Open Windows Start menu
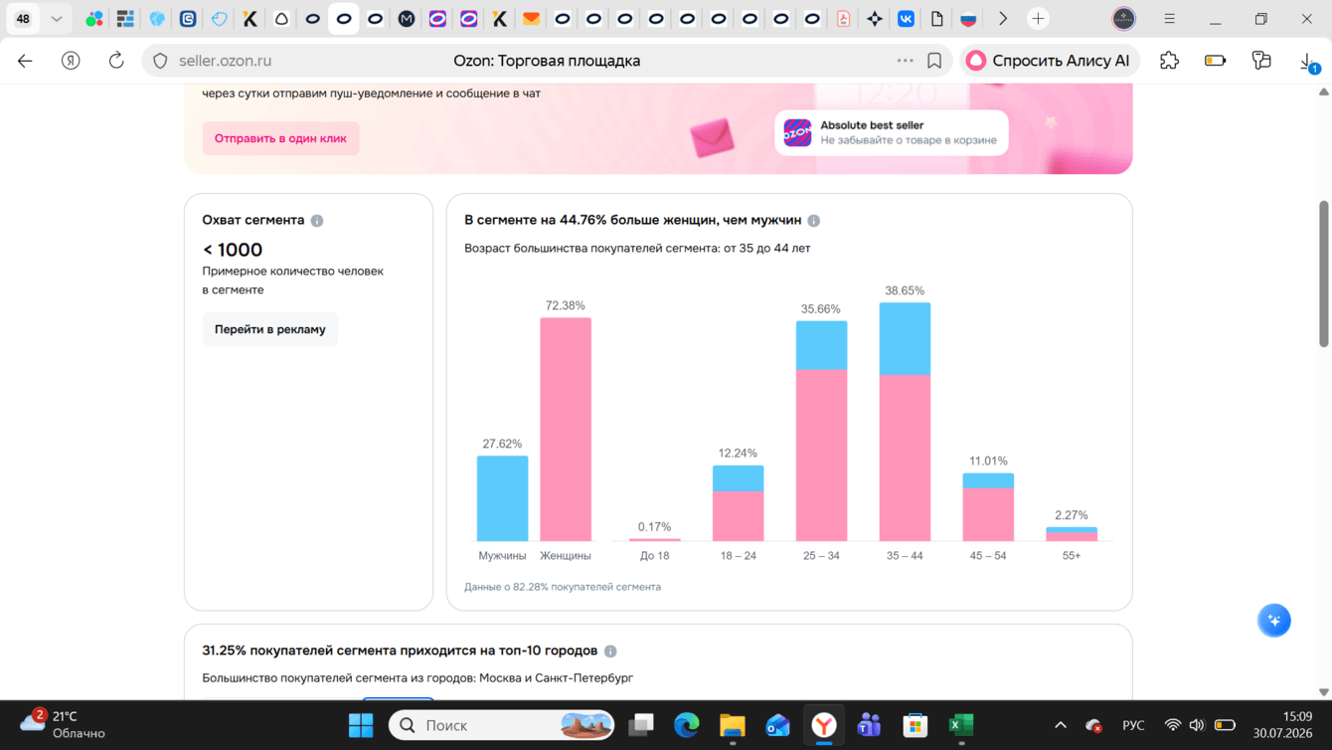This screenshot has width=1332, height=750. tap(361, 725)
